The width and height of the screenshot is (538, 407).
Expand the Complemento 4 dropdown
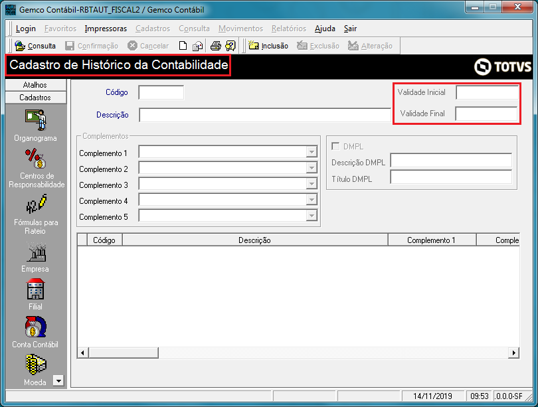tap(312, 200)
